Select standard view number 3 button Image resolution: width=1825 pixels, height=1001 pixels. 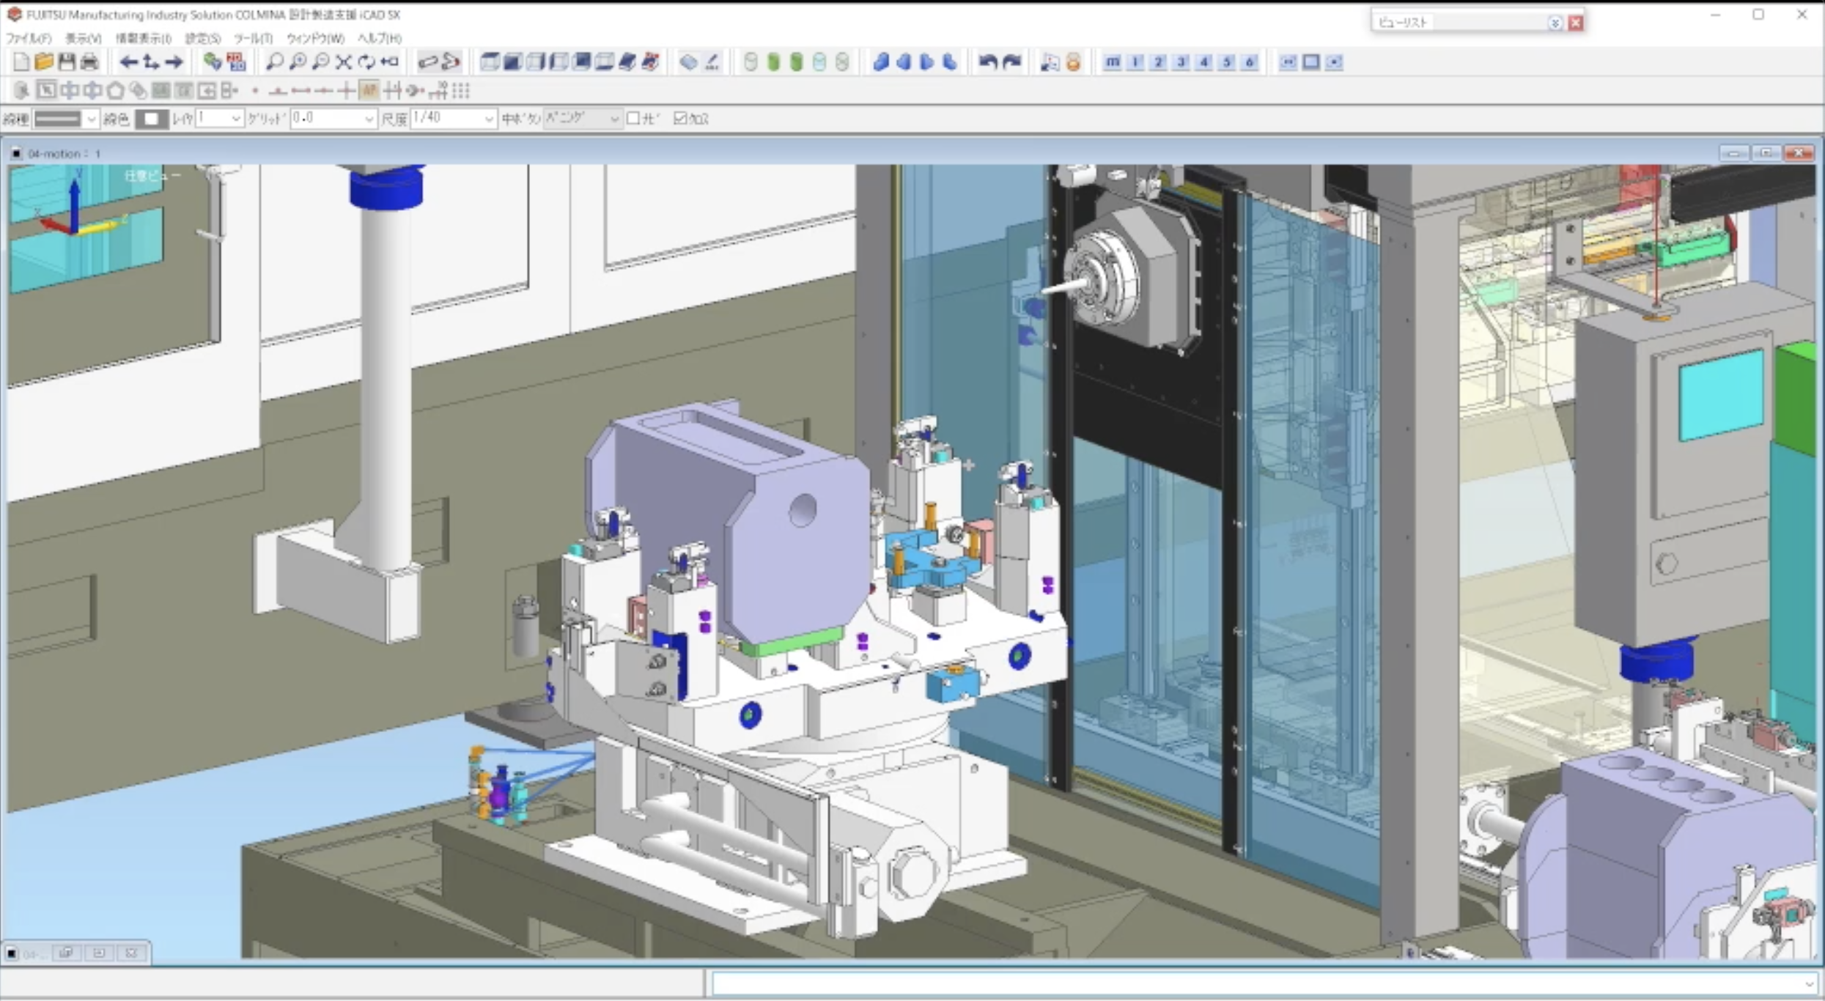click(1180, 63)
